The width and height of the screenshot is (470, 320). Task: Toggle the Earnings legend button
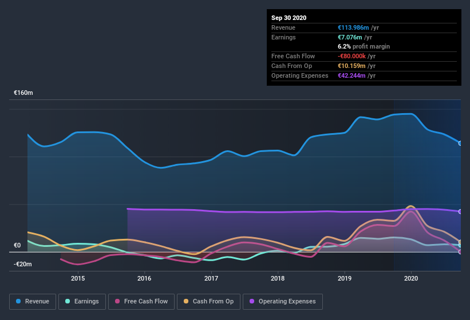[x=82, y=302]
